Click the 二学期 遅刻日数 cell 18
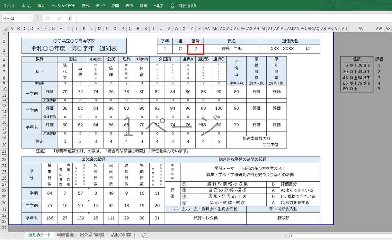The image size is (392, 240). point(126,206)
